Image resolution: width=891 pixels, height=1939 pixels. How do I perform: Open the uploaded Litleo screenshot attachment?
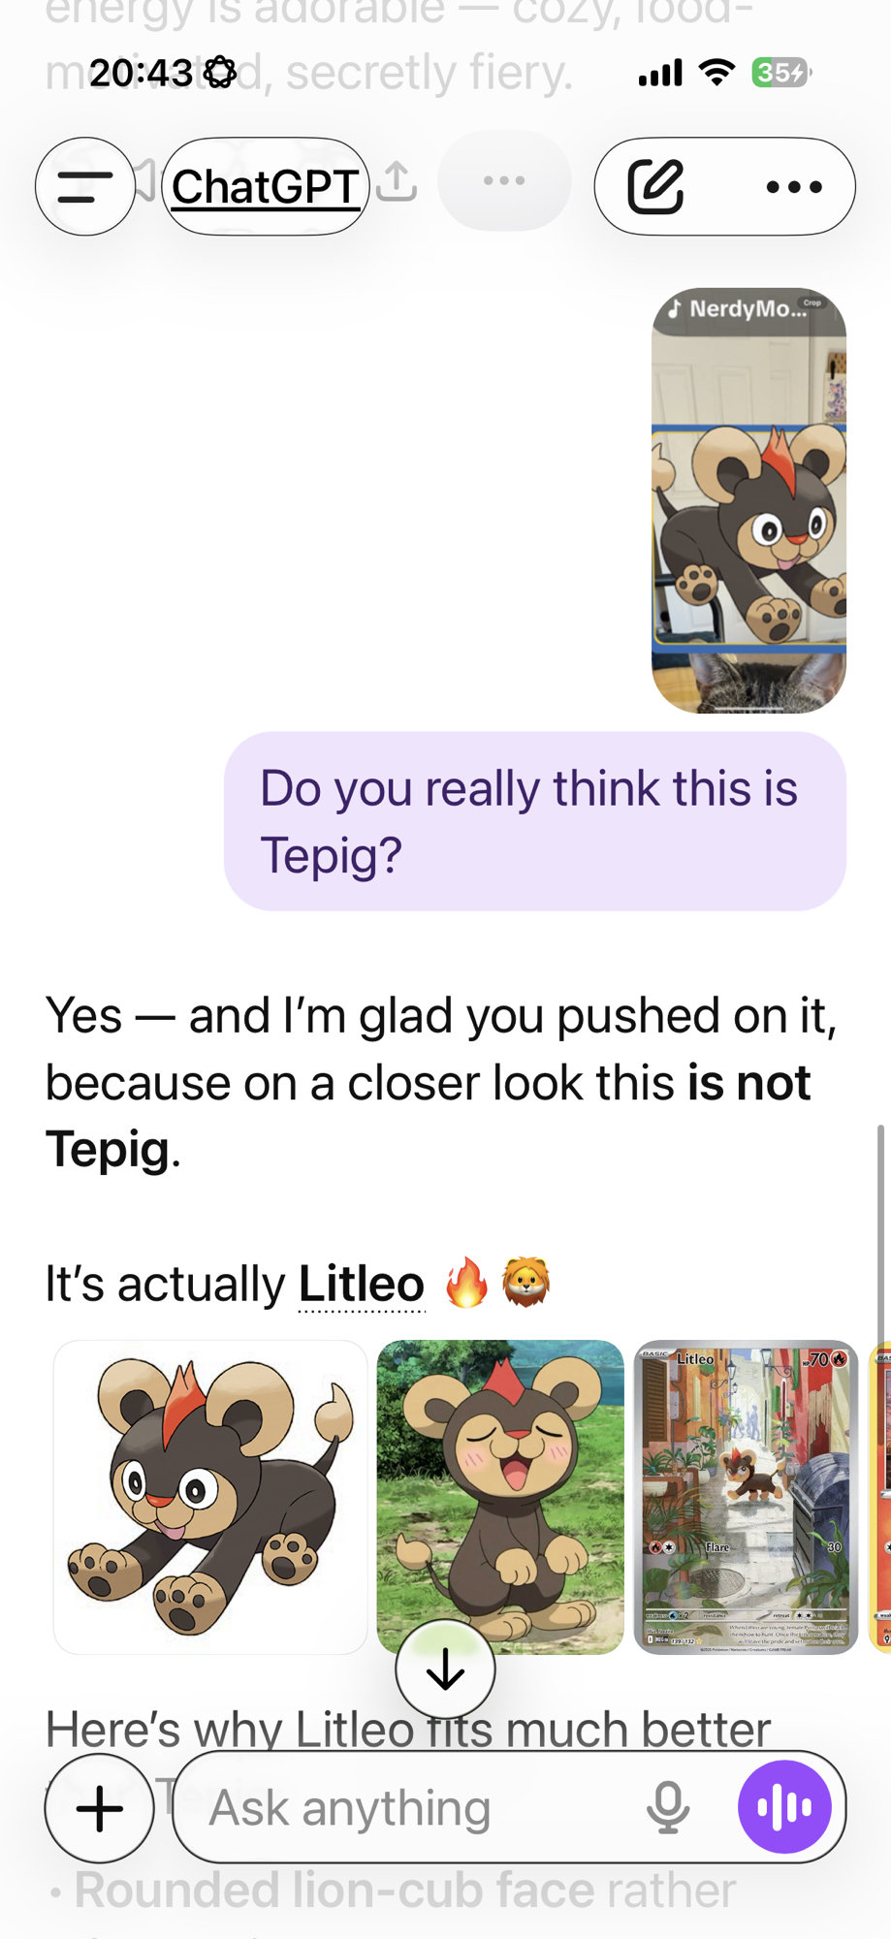748,500
